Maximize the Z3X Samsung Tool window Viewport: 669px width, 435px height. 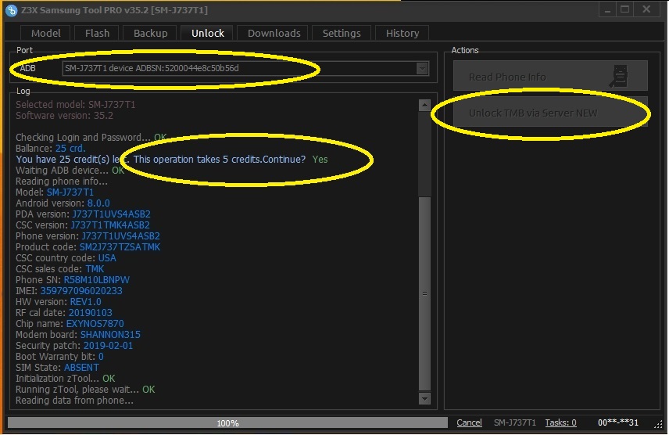coord(624,10)
